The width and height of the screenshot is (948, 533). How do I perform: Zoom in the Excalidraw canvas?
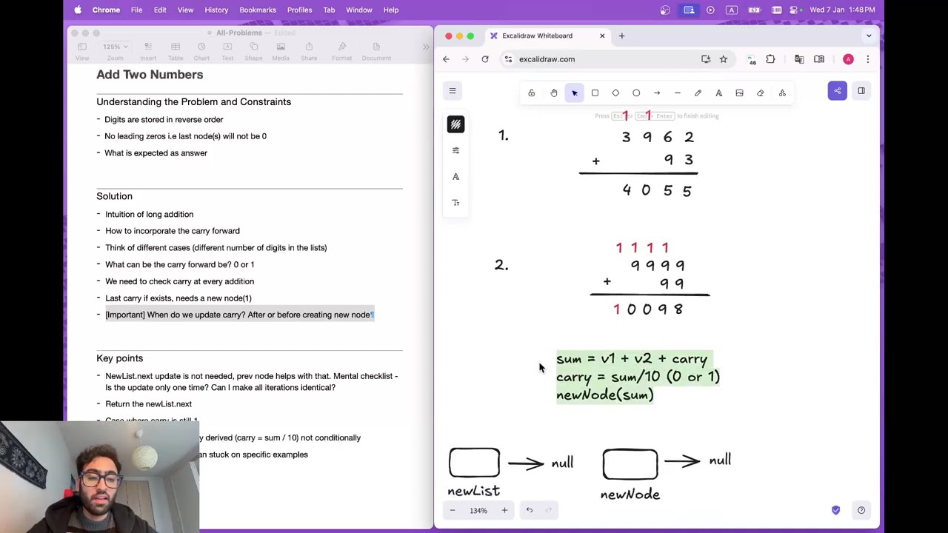(x=504, y=510)
